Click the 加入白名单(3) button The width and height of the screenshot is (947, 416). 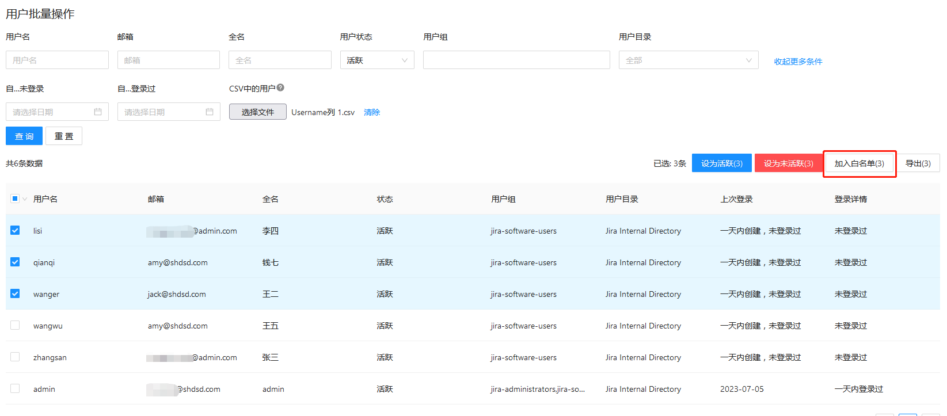coord(859,163)
